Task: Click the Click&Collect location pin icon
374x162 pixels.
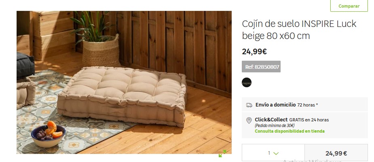Action: tap(249, 120)
